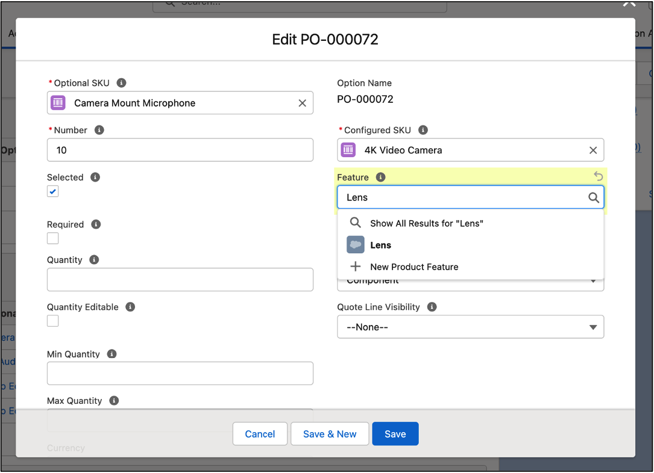Click the info icon beside Configured SKU
The height and width of the screenshot is (473, 654).
[423, 129]
